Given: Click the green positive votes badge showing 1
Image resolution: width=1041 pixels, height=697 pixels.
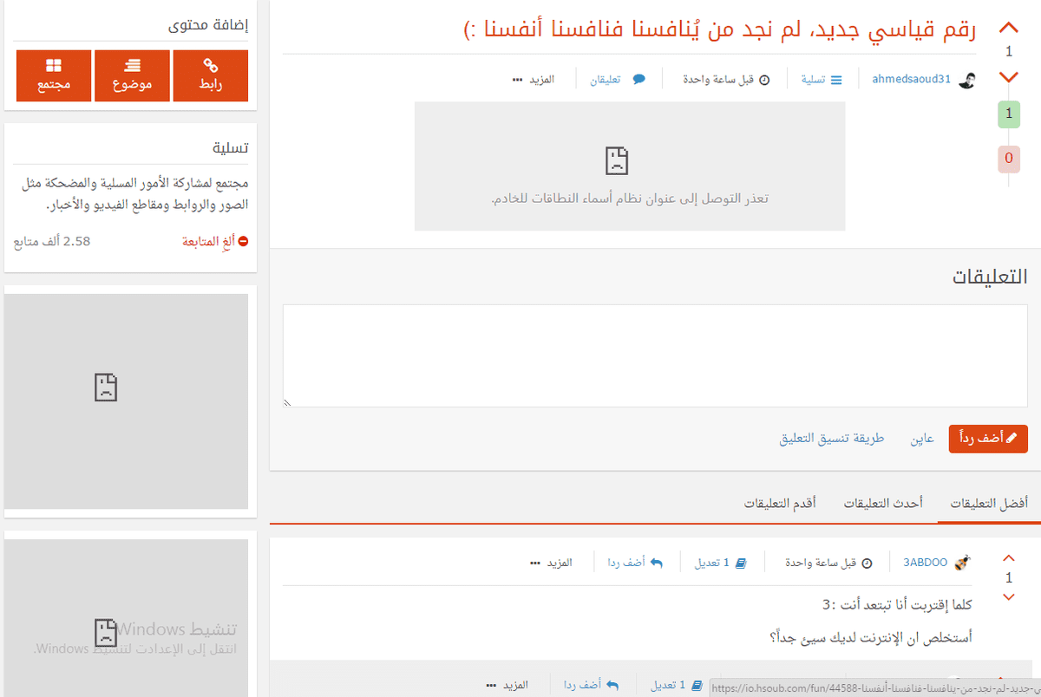Looking at the screenshot, I should tap(1008, 114).
